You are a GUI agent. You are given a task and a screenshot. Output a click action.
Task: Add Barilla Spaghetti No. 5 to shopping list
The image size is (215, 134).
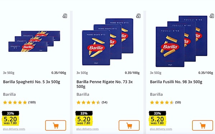click(x=65, y=16)
